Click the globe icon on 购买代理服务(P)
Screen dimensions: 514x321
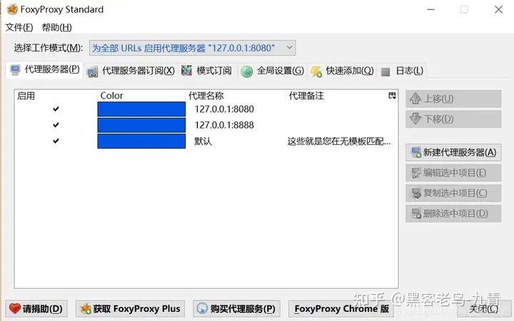(x=202, y=308)
